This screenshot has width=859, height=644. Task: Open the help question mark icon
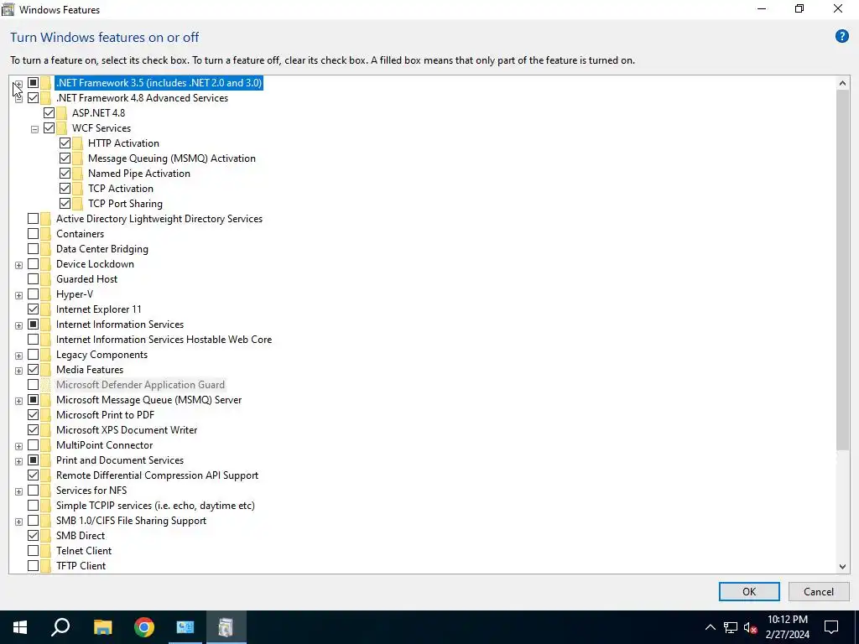[841, 37]
